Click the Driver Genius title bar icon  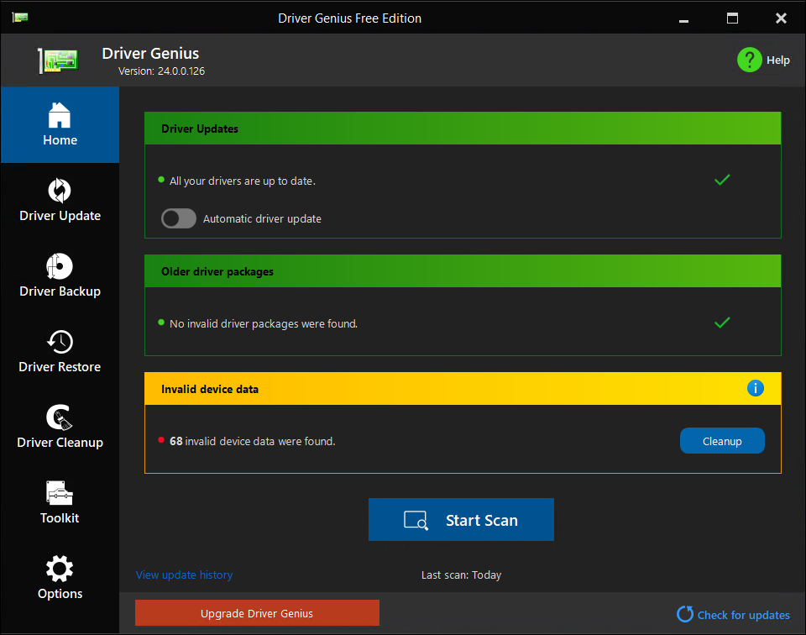pos(20,17)
